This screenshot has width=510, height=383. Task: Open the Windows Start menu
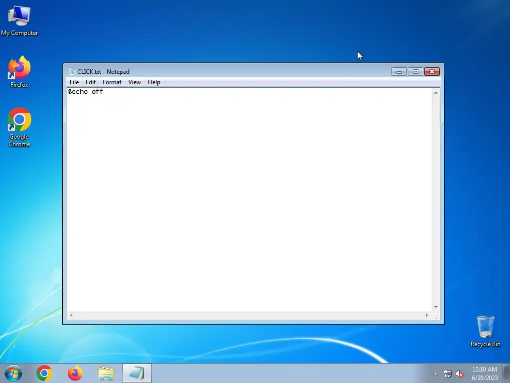[x=13, y=373]
